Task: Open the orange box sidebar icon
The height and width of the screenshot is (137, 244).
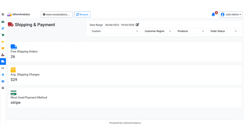Action: click(3, 48)
